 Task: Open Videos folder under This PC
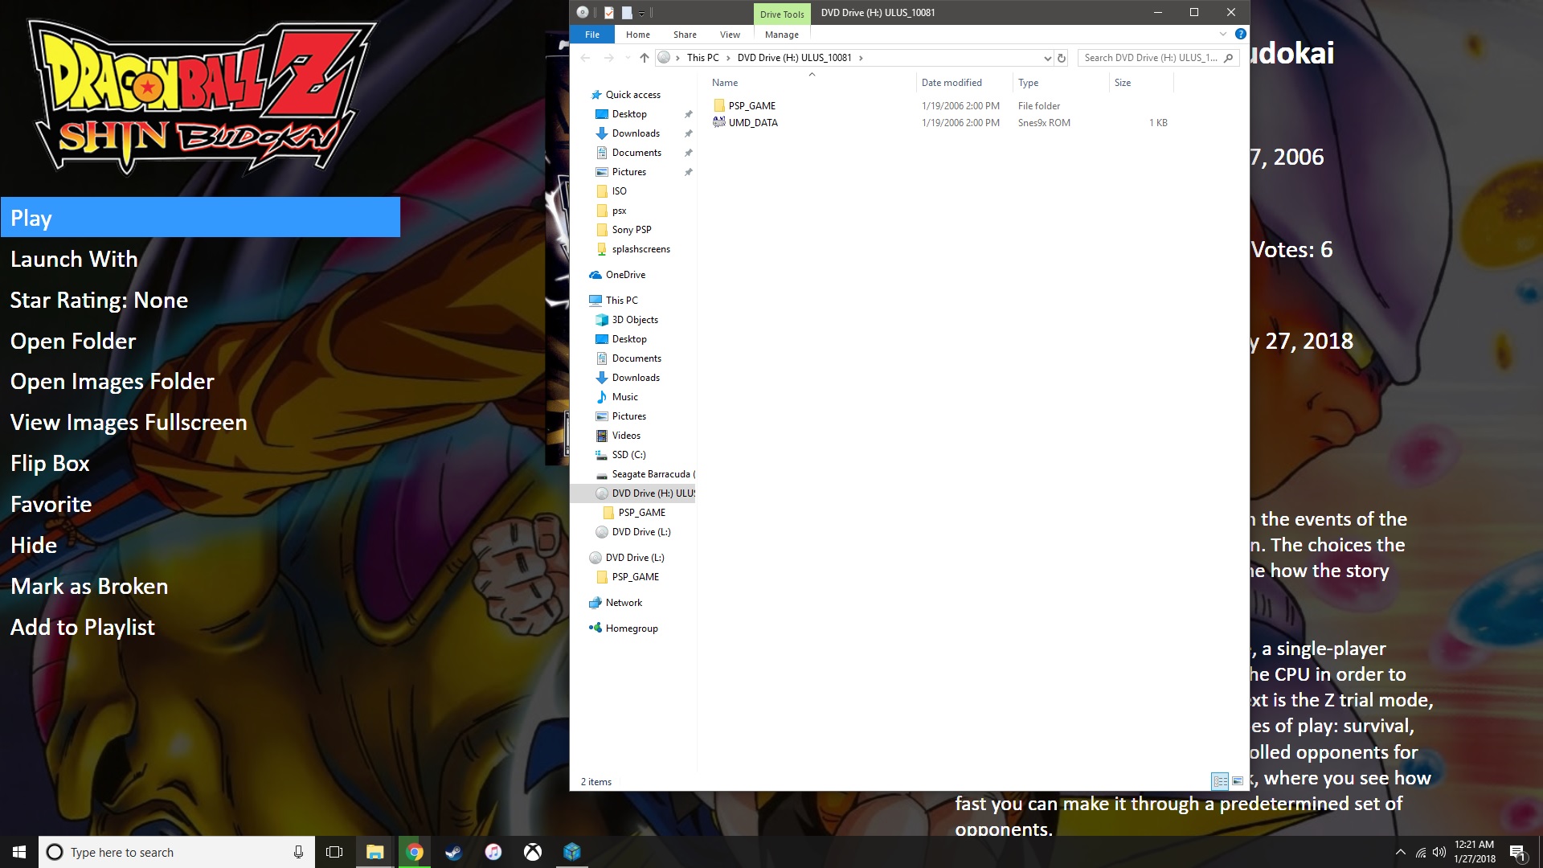(626, 436)
